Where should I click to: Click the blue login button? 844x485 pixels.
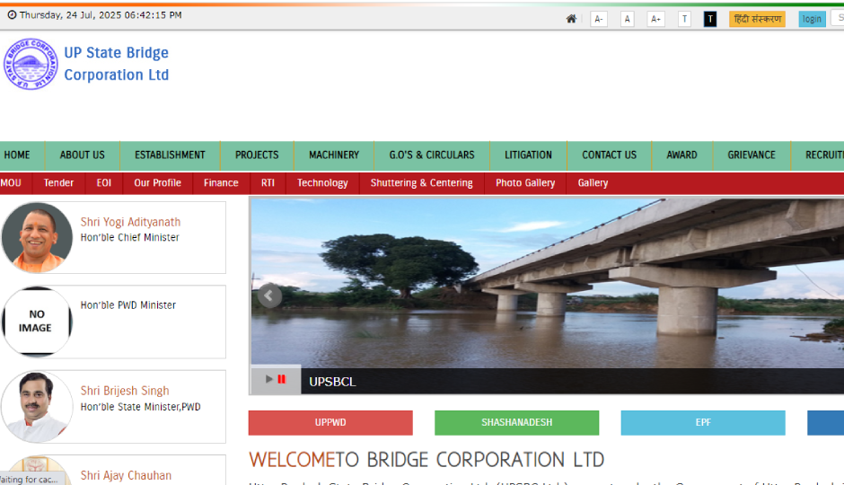tap(812, 19)
